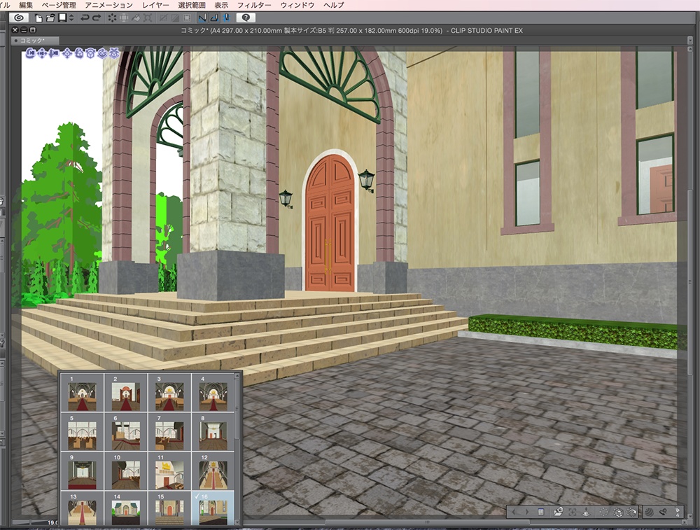Click the camera angle preset icon
This screenshot has width=700, height=530.
tap(558, 512)
